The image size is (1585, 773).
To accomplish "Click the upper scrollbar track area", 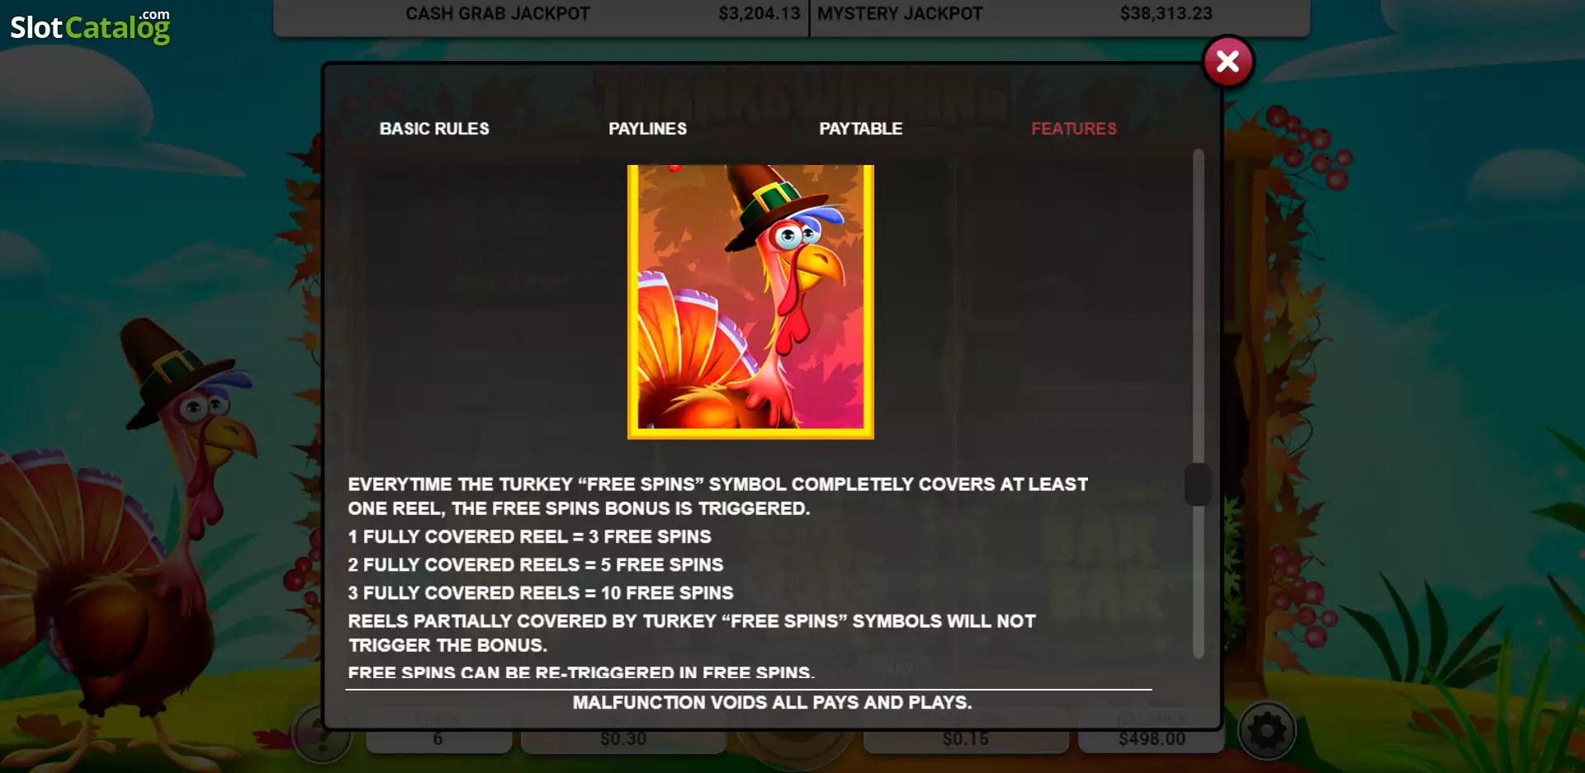I will (1199, 305).
